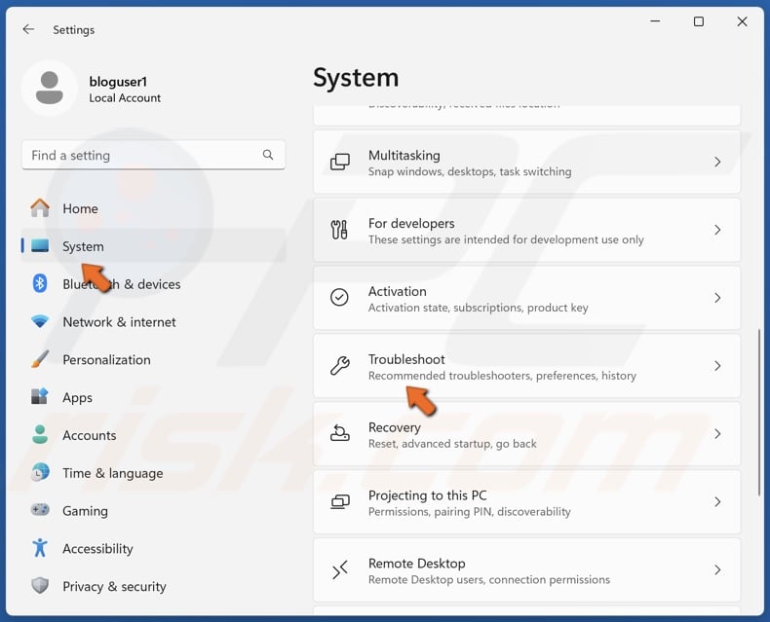Open Gaming settings label
The image size is (770, 622).
(x=86, y=511)
